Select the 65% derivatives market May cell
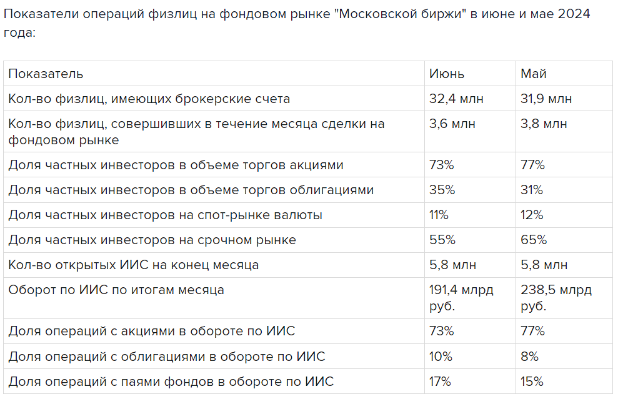 [534, 240]
